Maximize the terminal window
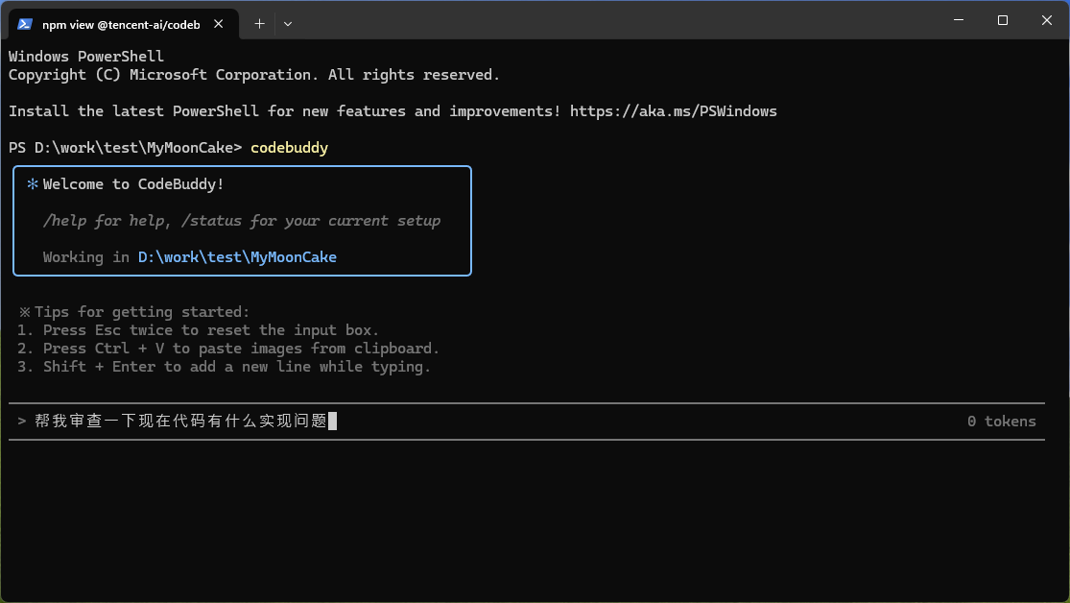 1002,20
